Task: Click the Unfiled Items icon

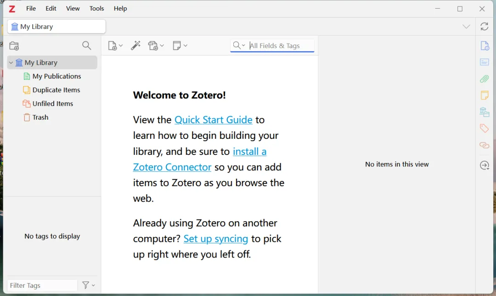Action: [x=27, y=104]
